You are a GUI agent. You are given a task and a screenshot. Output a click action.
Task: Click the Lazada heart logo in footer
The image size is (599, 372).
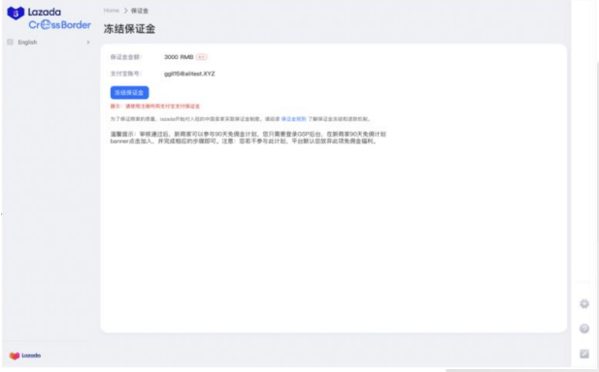click(15, 356)
